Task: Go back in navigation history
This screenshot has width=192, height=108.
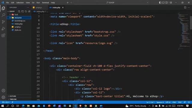Action: 68,3
